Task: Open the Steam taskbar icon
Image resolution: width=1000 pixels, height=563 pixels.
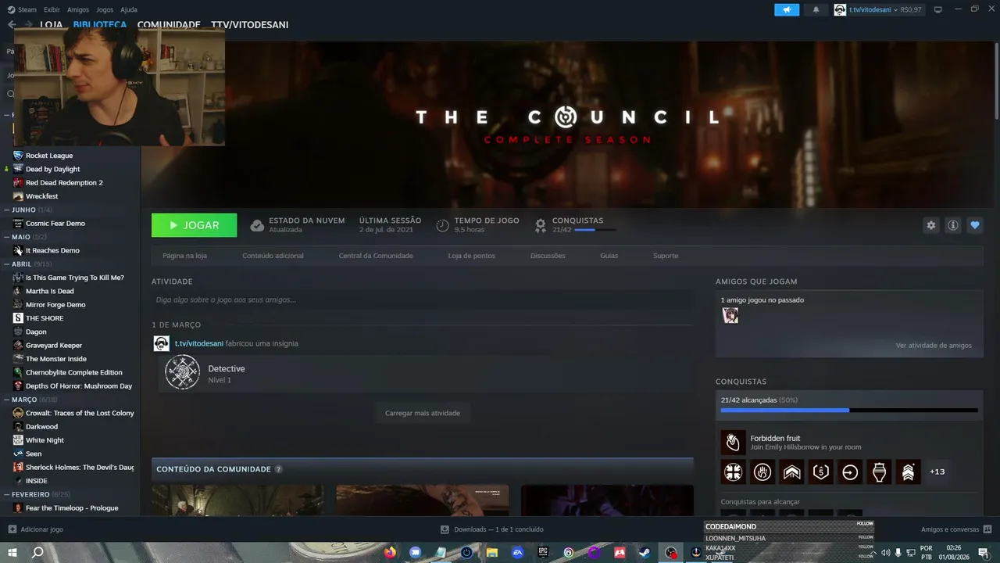Action: coord(645,552)
